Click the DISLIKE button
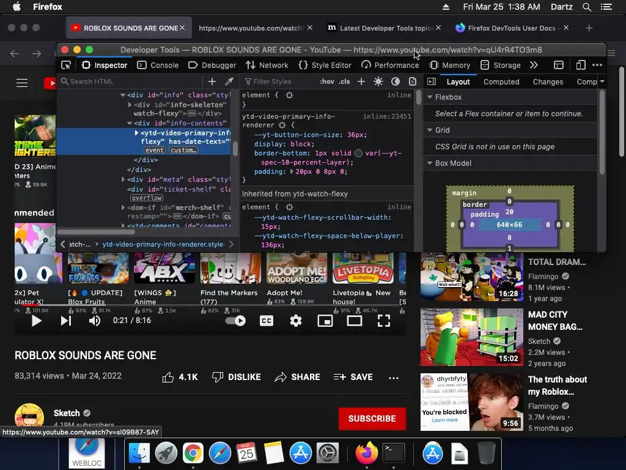The image size is (626, 470). pos(236,377)
